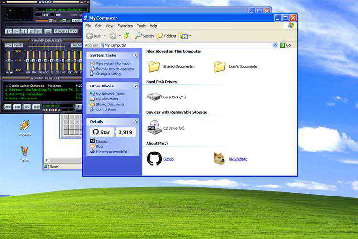Click the Winamp equalizer PREAMP slider
This screenshot has width=358, height=239.
coord(9,61)
